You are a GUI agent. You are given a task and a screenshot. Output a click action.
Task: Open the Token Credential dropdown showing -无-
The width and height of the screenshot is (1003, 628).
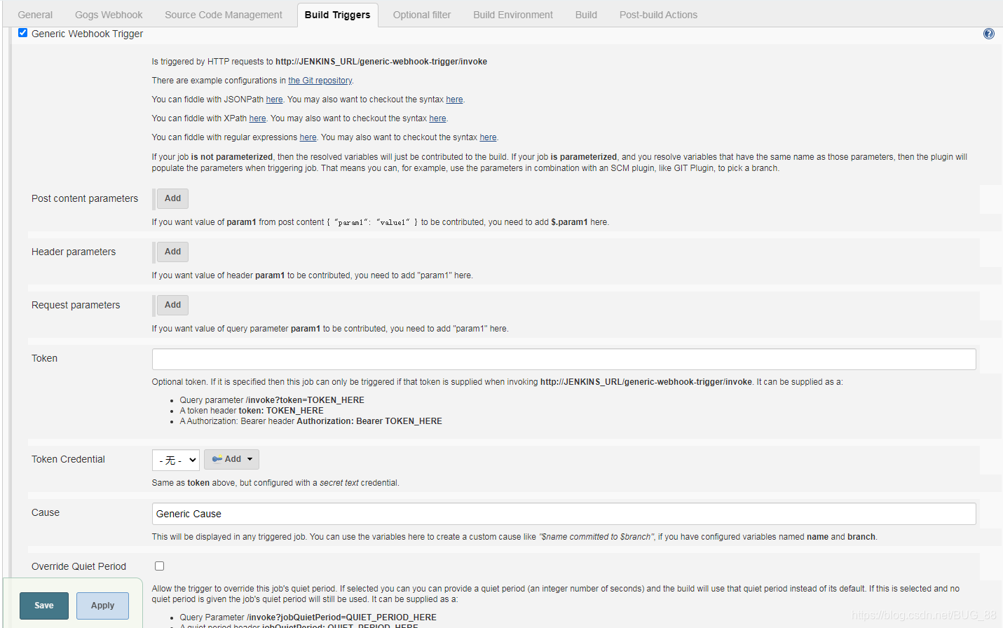[x=175, y=460]
